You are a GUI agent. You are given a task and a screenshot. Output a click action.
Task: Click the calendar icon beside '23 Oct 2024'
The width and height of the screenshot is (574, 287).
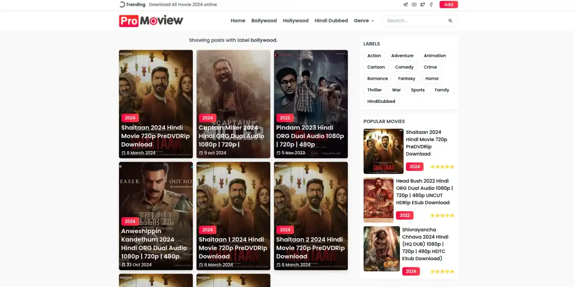coord(123,265)
